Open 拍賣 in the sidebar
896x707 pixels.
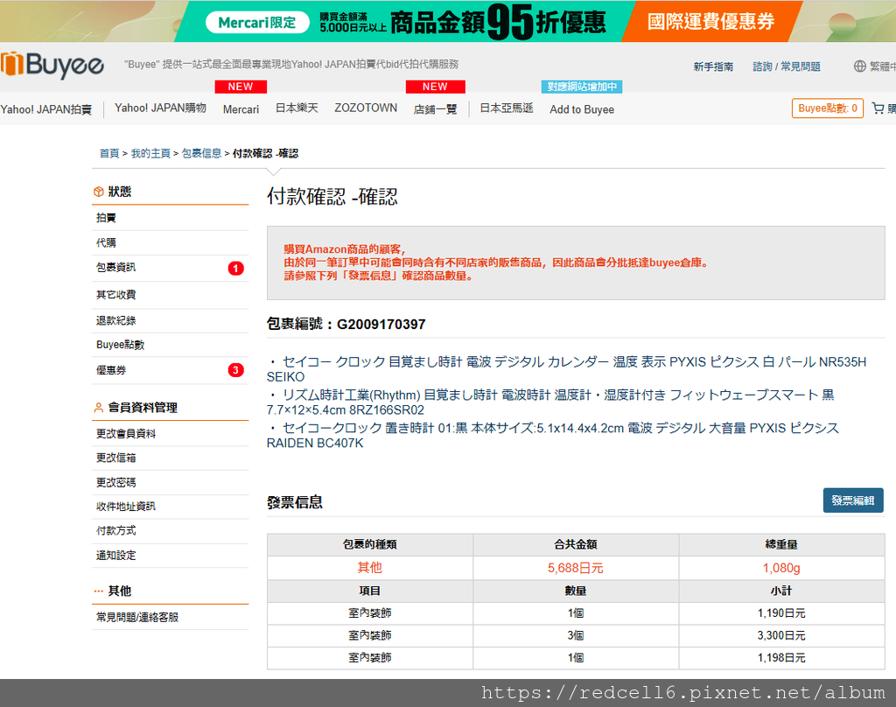pos(170,218)
